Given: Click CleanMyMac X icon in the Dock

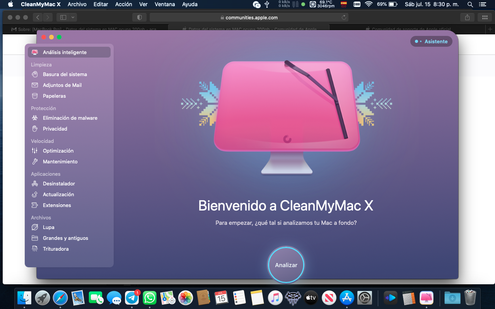Looking at the screenshot, I should pos(427,298).
